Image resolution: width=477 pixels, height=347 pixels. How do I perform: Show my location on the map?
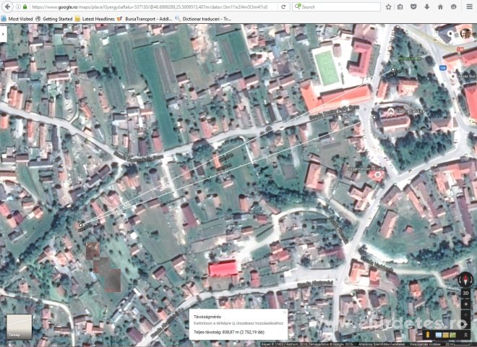(465, 304)
